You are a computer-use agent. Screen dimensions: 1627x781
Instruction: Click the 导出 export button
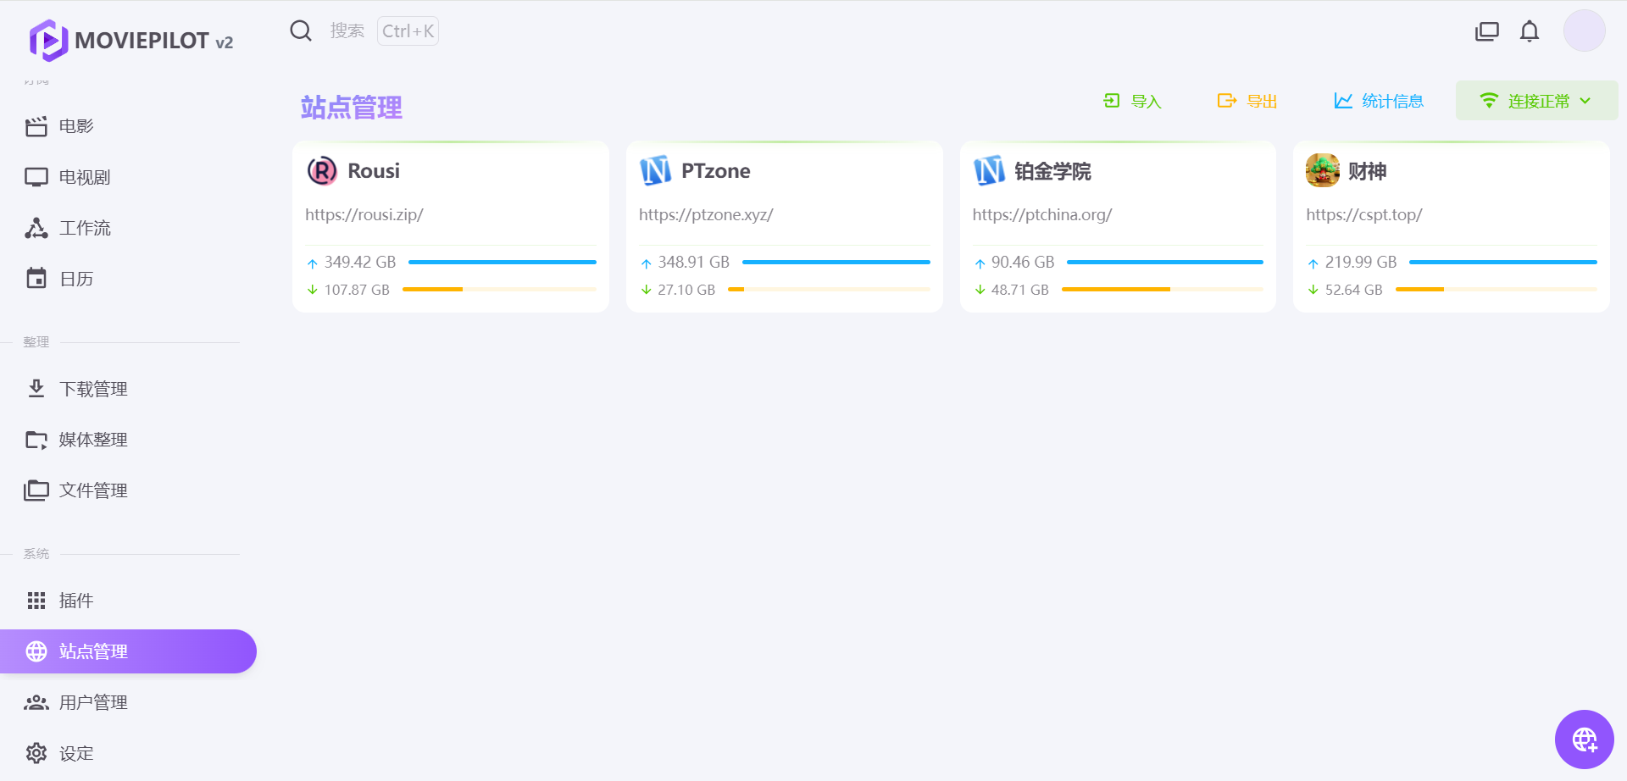(1247, 101)
